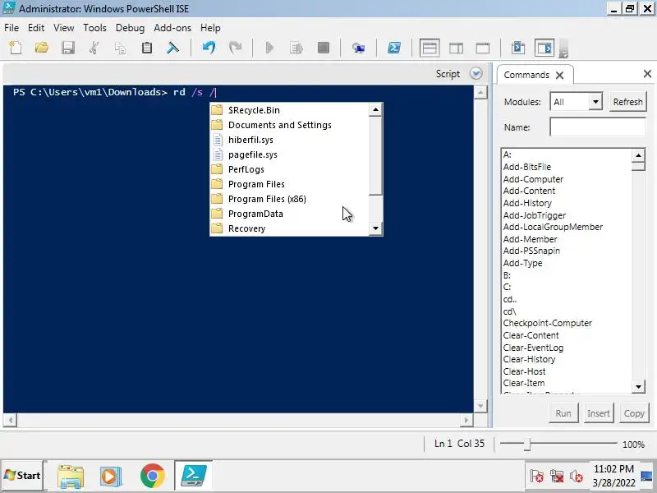Select Documents and Settings folder suggestion

[x=289, y=125]
